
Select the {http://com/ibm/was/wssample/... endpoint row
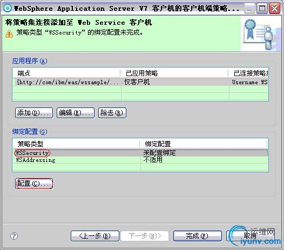[x=140, y=82]
